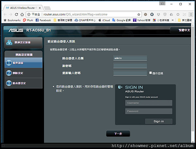
Task: Bookmark this page with the star icon
Action: (x=139, y=14)
